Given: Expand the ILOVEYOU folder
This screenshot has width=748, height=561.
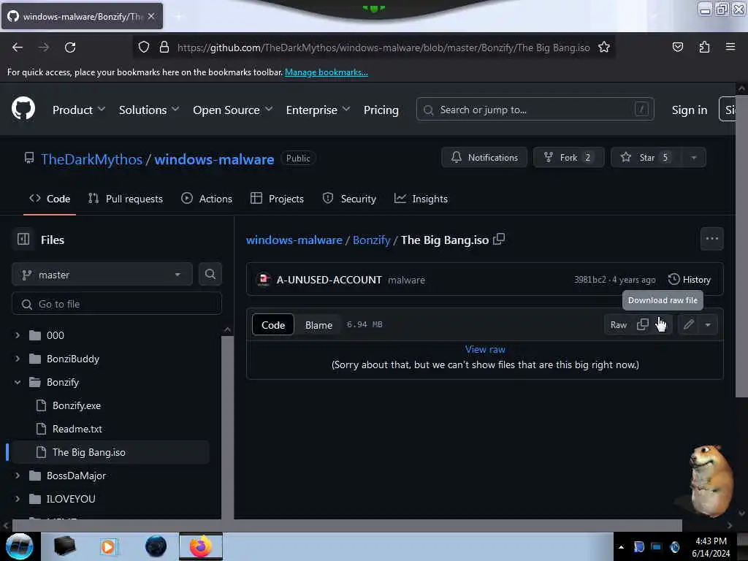Looking at the screenshot, I should tap(18, 498).
